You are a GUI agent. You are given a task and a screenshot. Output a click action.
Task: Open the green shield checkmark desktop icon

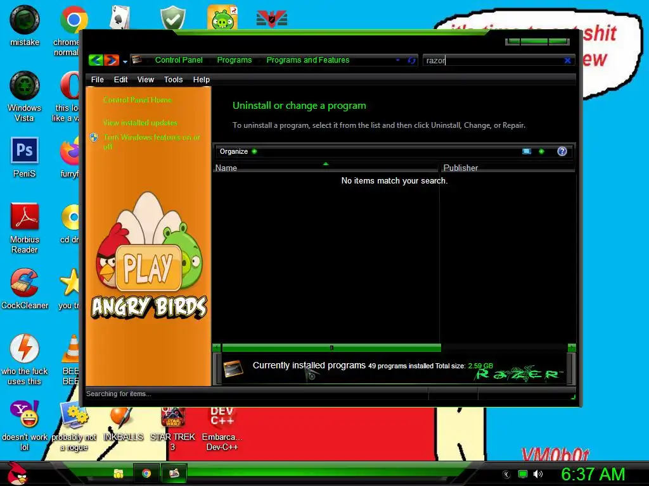(172, 17)
